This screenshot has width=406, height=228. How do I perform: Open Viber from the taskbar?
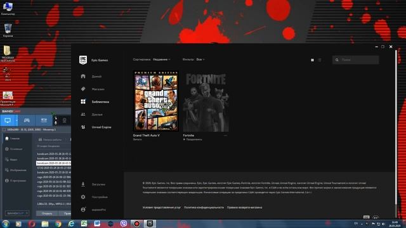click(124, 224)
